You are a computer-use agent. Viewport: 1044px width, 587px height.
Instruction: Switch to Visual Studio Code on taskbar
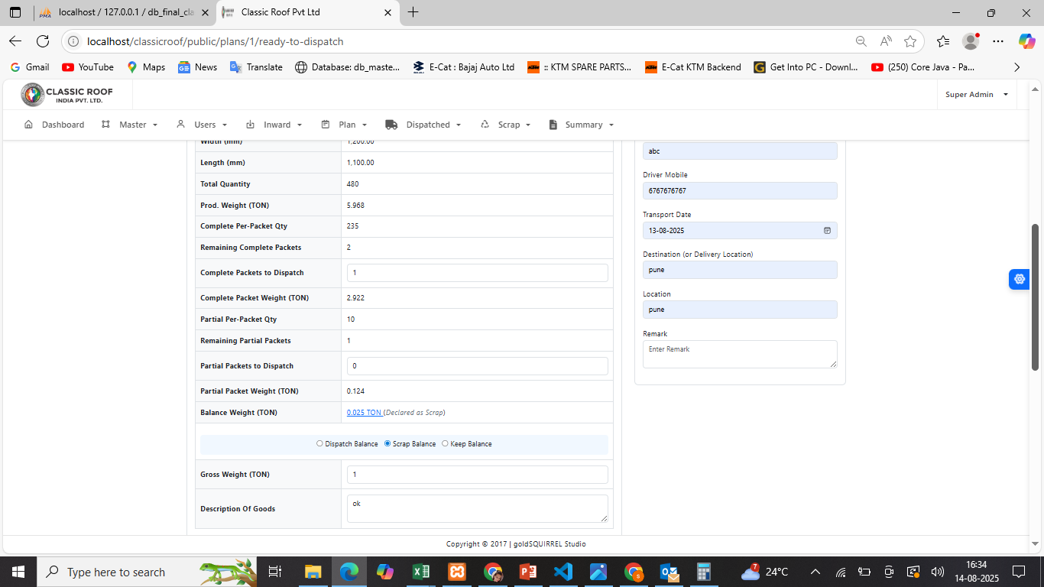click(x=563, y=572)
